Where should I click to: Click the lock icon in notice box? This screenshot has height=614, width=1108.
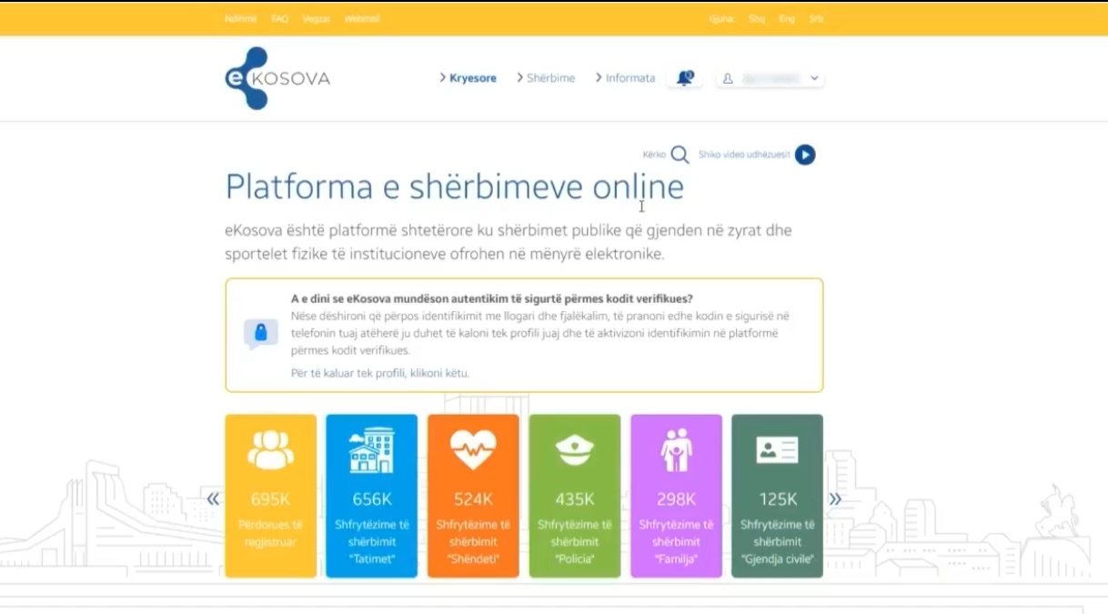click(x=260, y=334)
